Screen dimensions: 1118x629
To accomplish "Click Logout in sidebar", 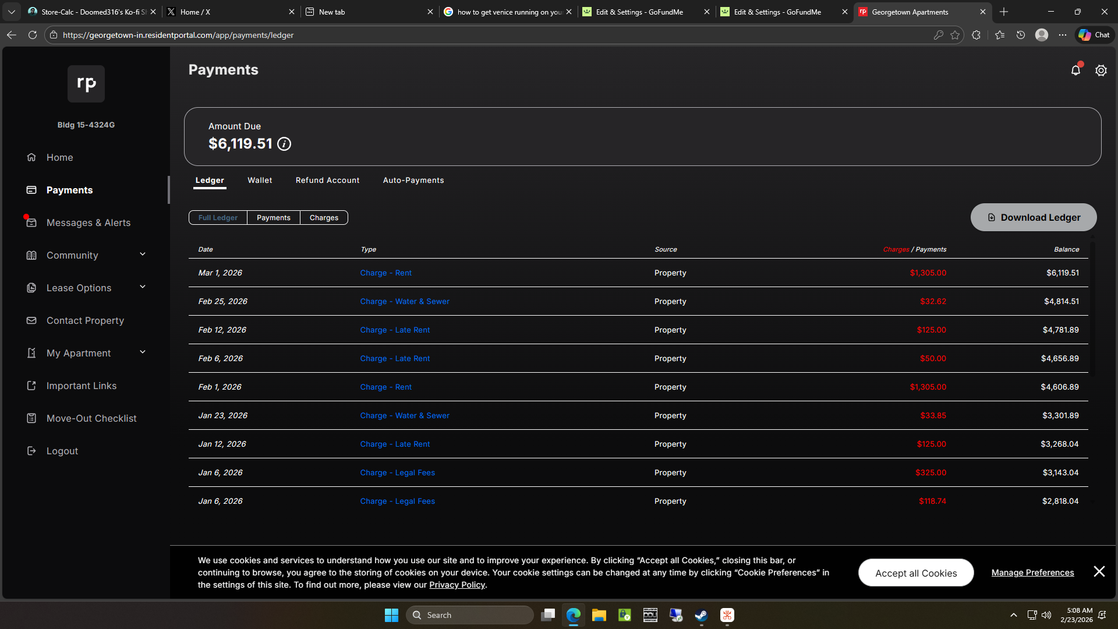I will (x=62, y=451).
